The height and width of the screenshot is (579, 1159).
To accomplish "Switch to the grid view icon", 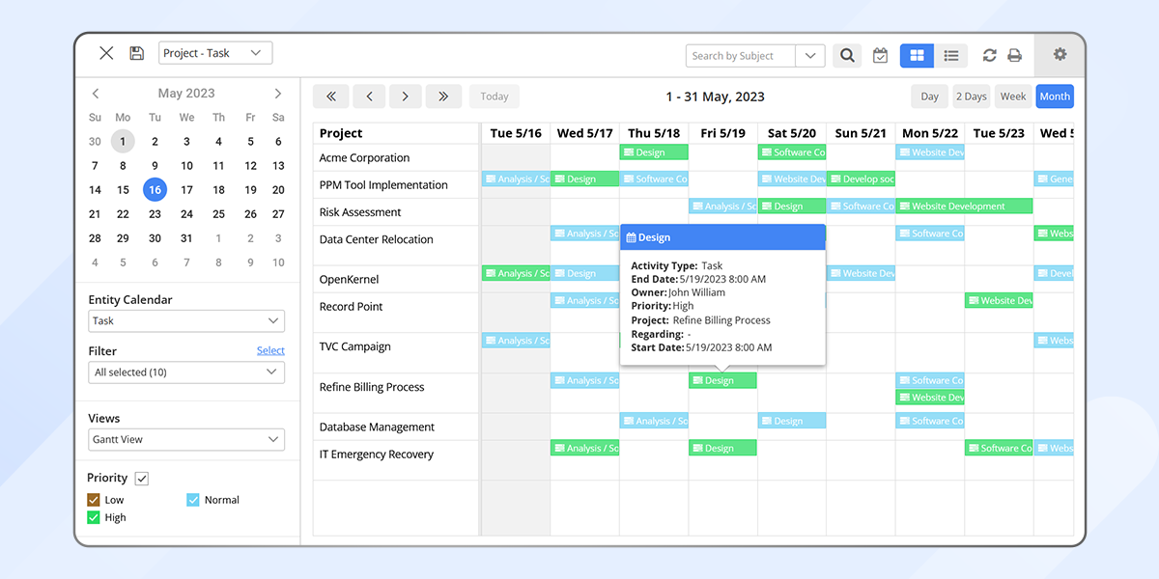I will tap(917, 56).
